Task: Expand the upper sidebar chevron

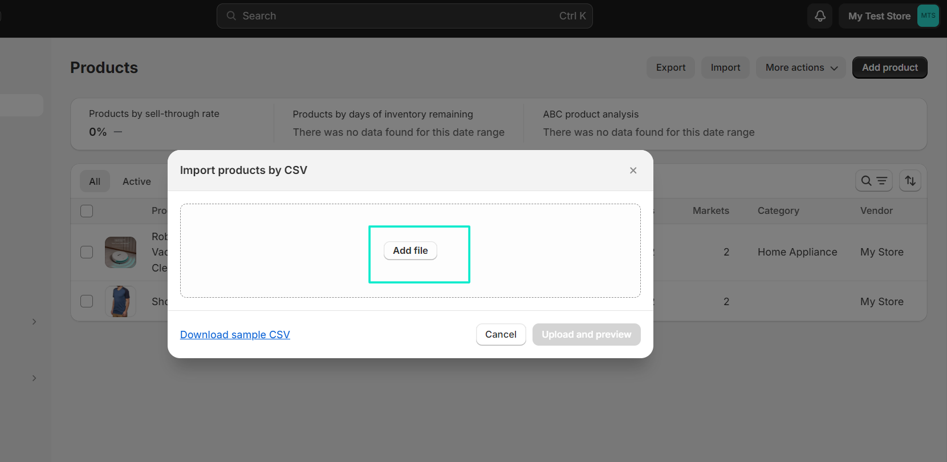Action: (x=34, y=322)
